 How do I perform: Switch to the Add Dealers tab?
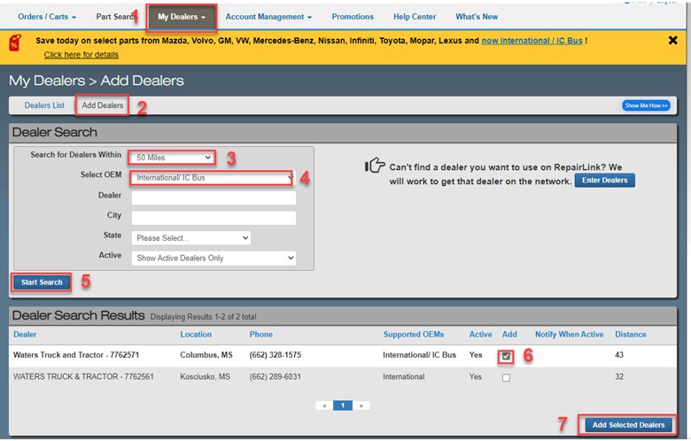coord(102,105)
